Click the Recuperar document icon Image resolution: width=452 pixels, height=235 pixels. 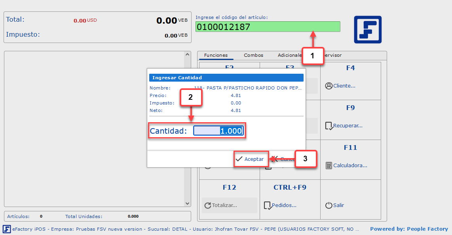[329, 126]
